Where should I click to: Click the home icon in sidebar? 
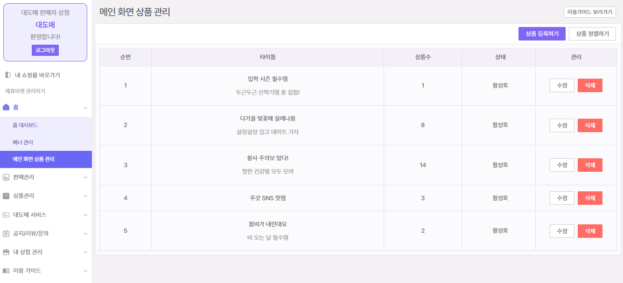click(x=6, y=107)
